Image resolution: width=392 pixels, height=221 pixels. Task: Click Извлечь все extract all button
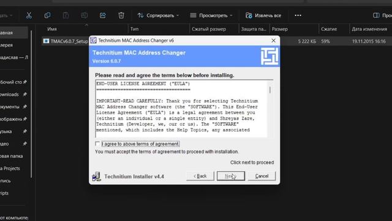(263, 15)
